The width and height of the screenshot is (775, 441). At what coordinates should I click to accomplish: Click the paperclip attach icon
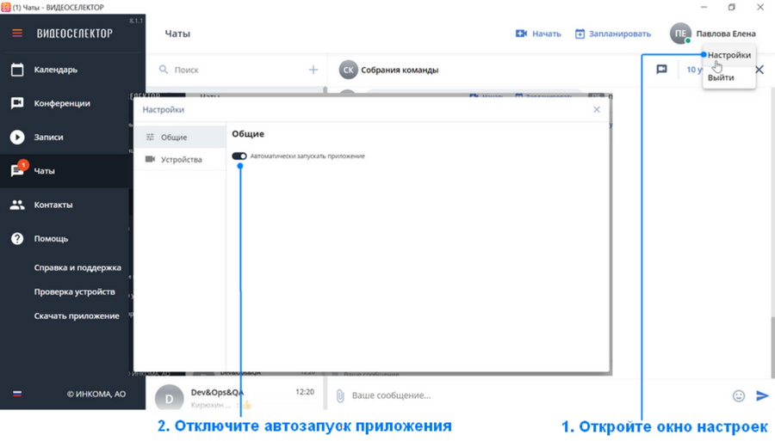340,395
